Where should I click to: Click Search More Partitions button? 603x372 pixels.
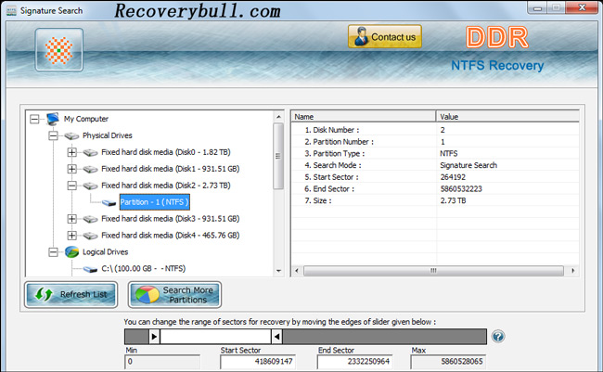point(174,295)
